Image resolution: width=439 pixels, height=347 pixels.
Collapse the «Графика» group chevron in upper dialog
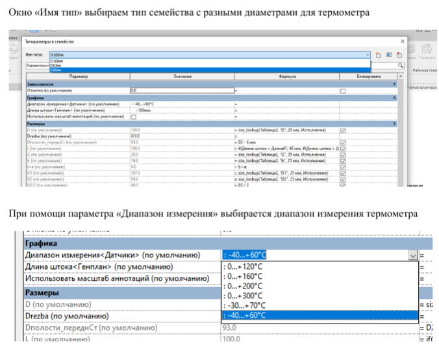pyautogui.click(x=394, y=97)
